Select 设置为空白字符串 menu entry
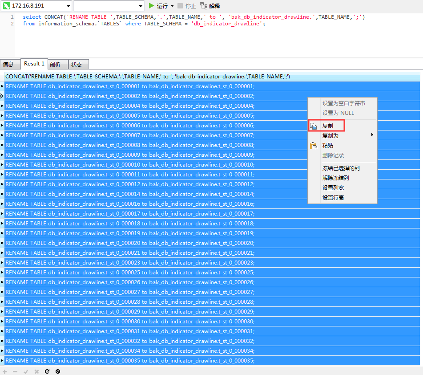 tap(342, 103)
